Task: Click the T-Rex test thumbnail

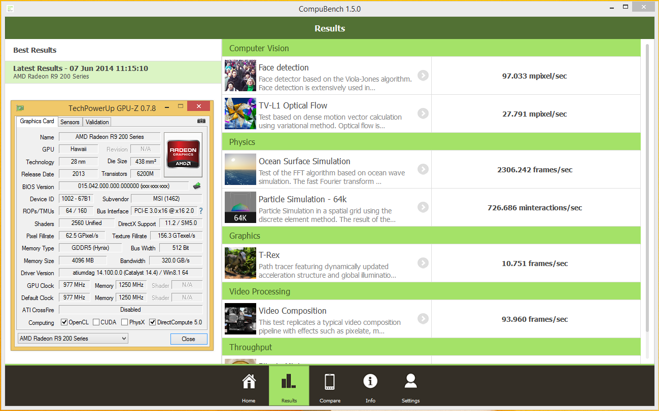Action: click(240, 263)
